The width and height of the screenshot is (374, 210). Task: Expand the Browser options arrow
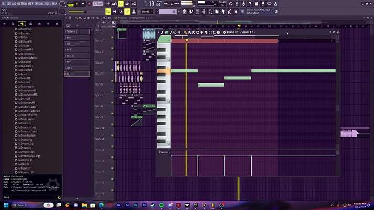(2, 18)
